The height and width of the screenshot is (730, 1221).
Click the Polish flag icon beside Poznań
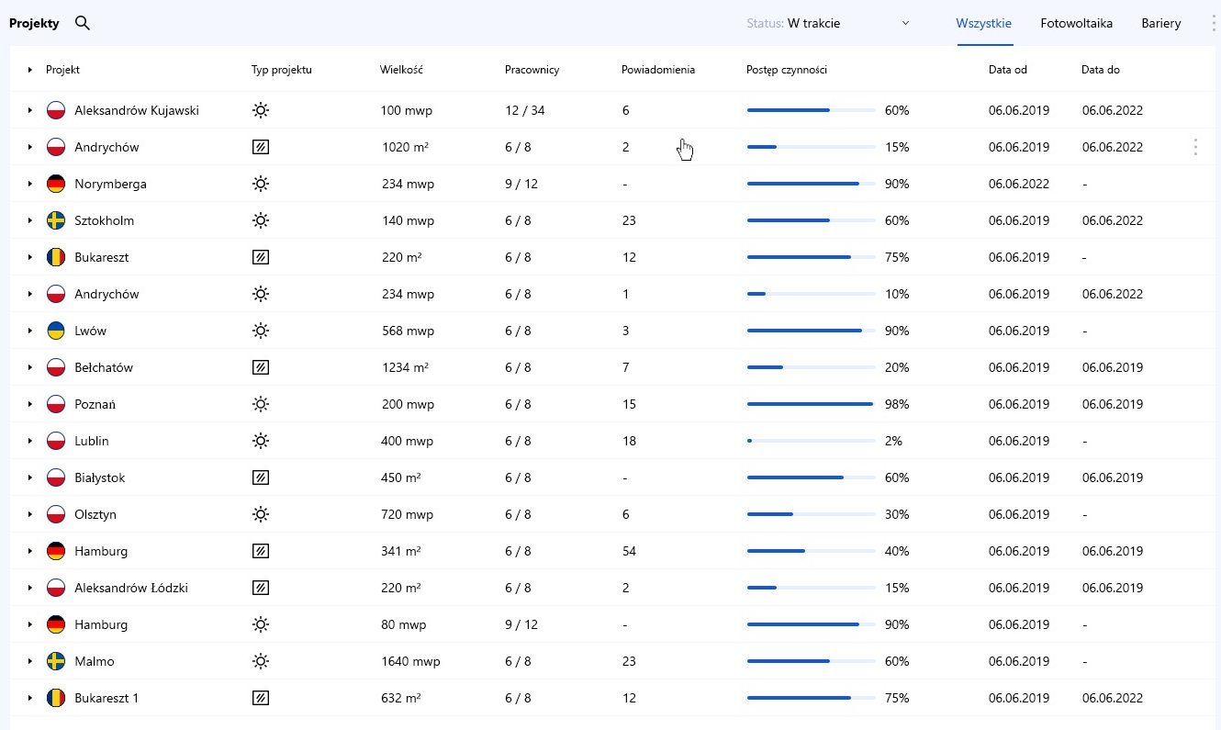pos(56,404)
